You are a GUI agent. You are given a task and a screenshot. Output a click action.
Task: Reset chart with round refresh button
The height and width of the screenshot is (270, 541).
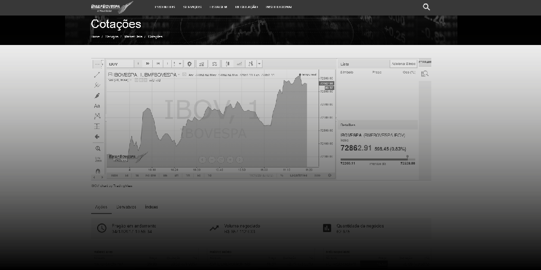[221, 160]
